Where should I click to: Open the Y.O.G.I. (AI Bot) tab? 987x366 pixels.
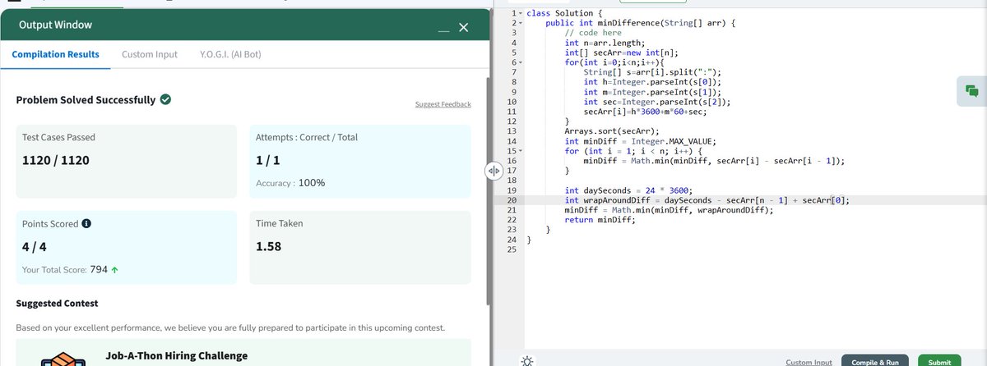(x=231, y=54)
